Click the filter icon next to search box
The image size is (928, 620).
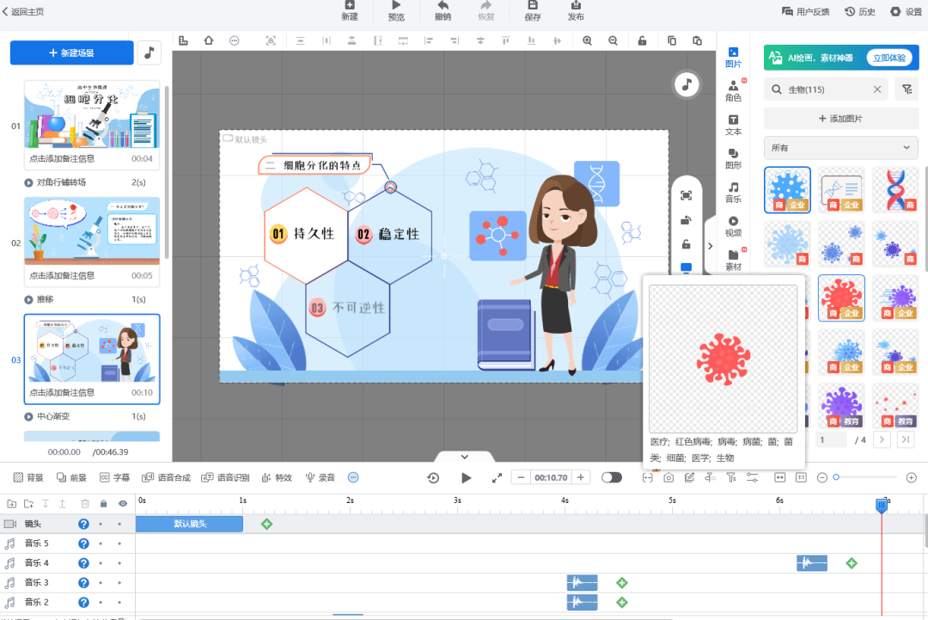click(907, 89)
